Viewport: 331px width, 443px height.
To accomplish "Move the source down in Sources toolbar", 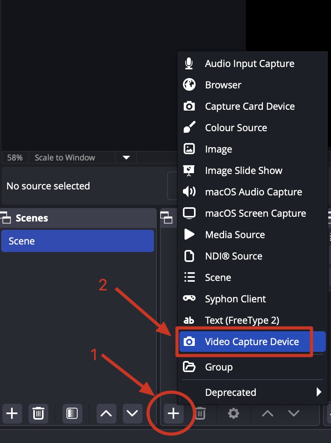I will 294,414.
